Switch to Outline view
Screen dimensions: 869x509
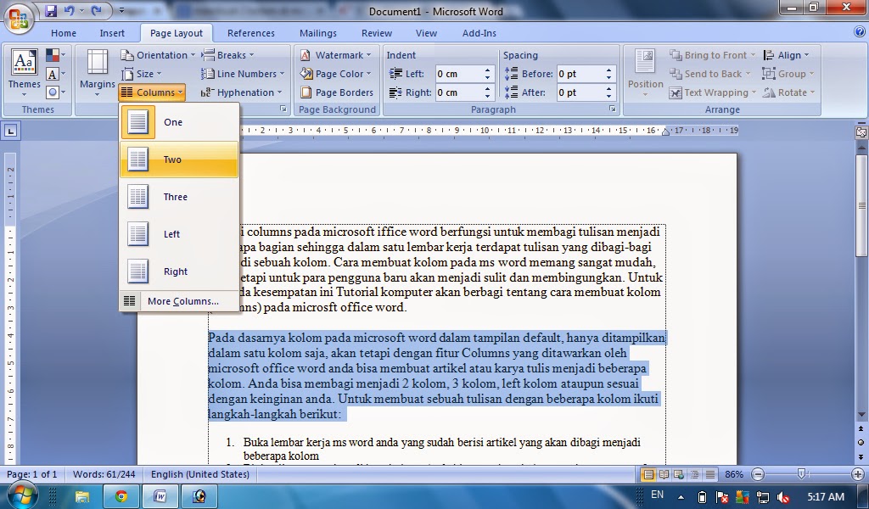click(x=694, y=475)
